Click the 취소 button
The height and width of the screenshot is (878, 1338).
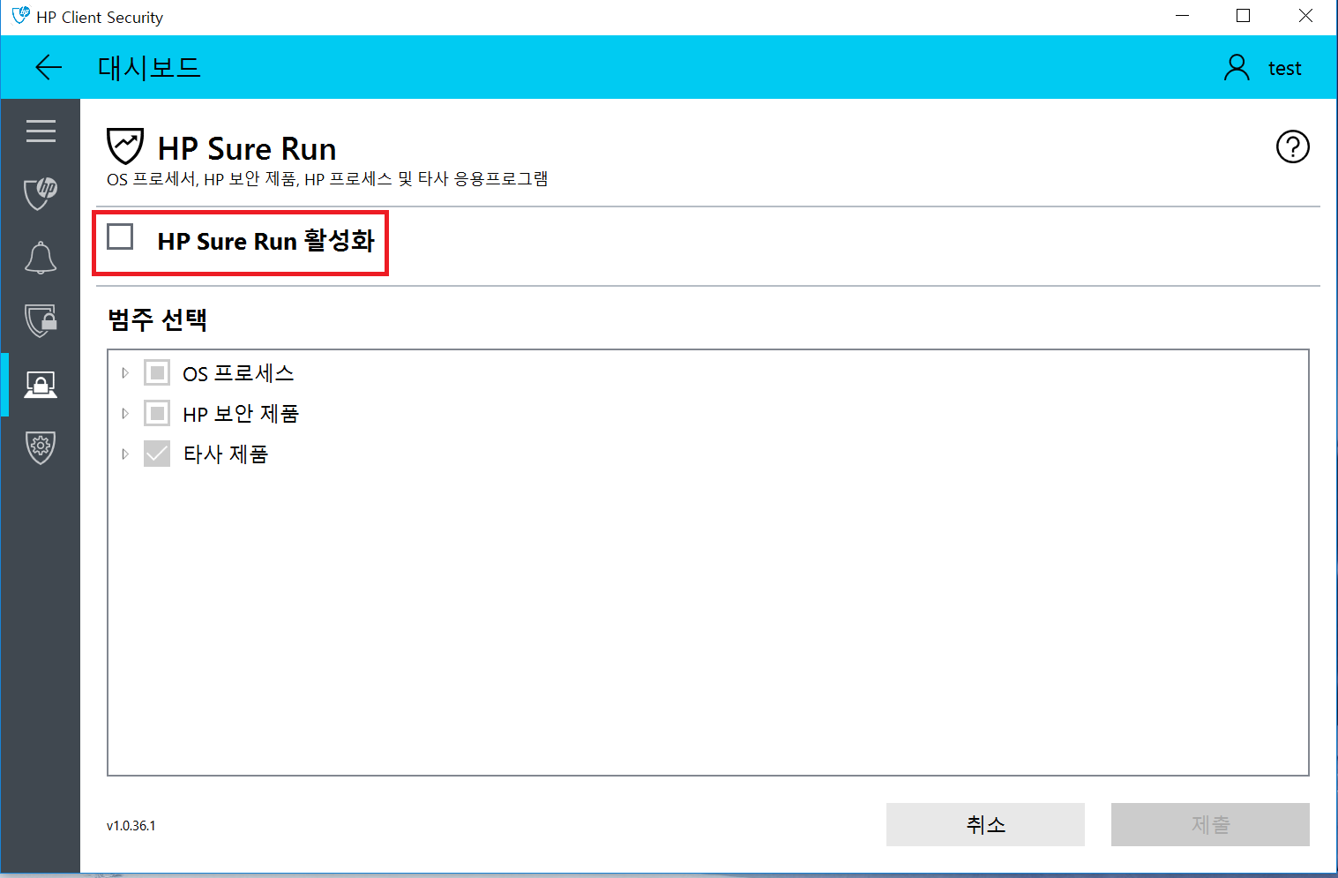(x=985, y=824)
